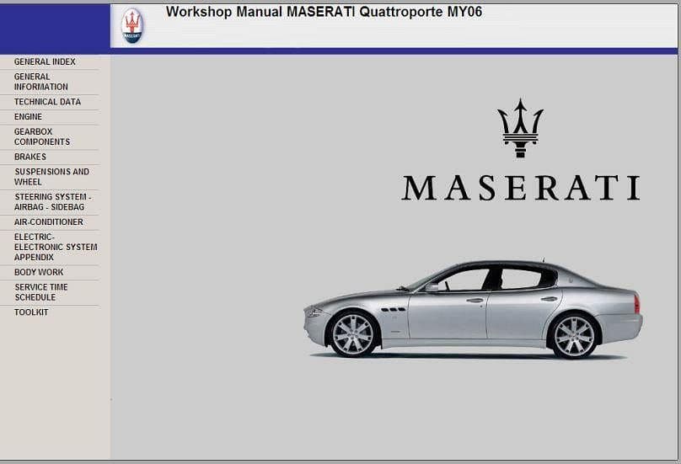This screenshot has height=464, width=681.
Task: Select Air-Conditioner menu entry
Action: [x=49, y=221]
